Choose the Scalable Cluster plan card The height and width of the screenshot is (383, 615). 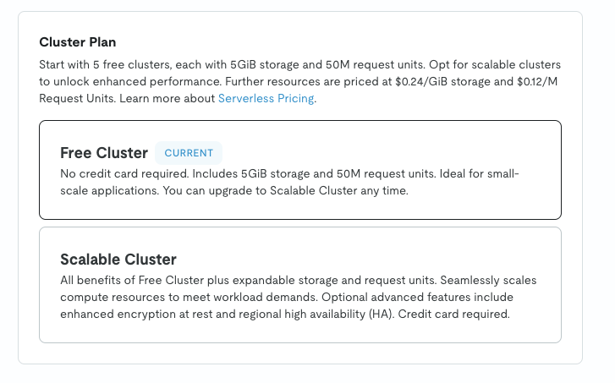click(x=299, y=284)
